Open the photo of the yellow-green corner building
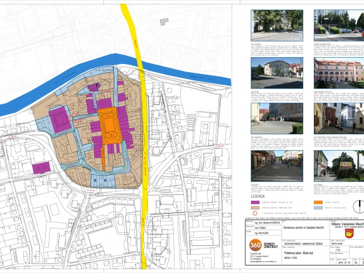364x273 pixels. (x=277, y=73)
